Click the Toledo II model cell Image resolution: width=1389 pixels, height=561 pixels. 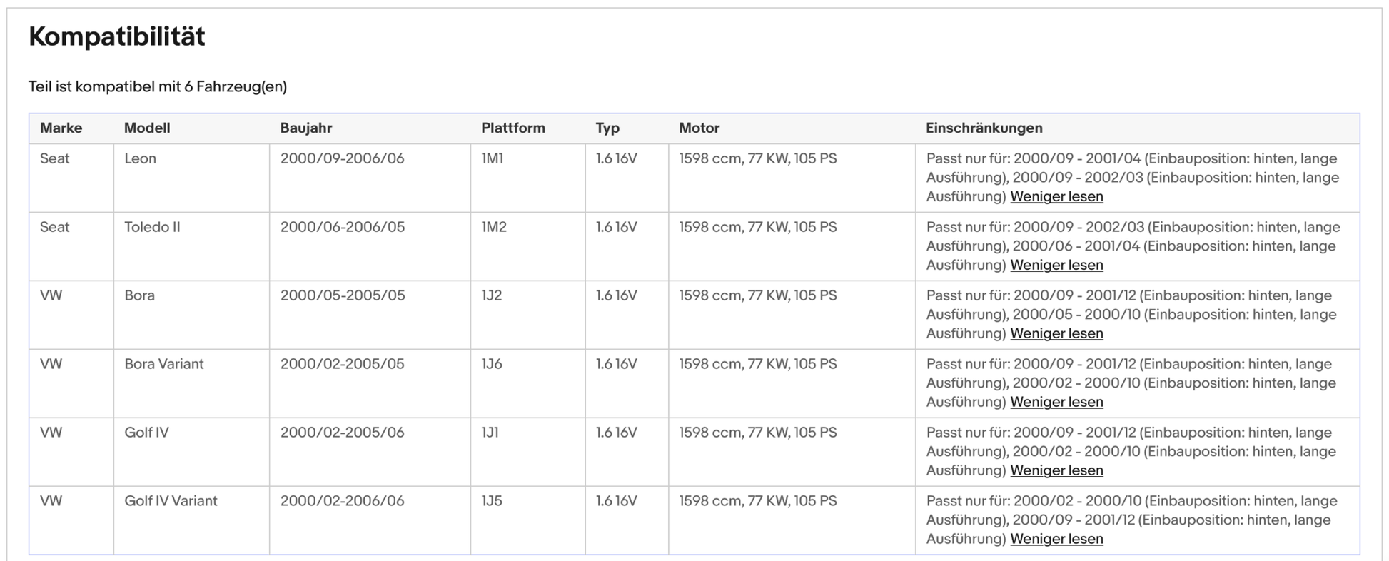152,227
